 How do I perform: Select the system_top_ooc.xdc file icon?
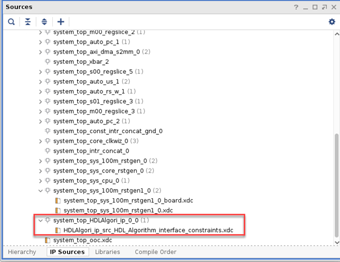click(47, 240)
